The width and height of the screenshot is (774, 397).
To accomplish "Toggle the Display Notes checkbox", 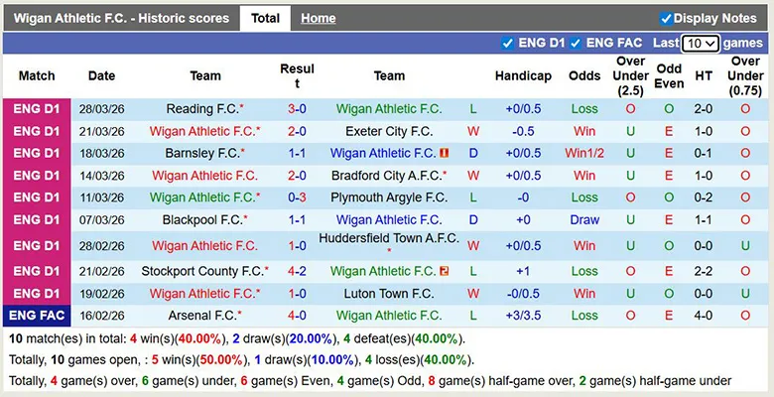I will click(x=666, y=18).
